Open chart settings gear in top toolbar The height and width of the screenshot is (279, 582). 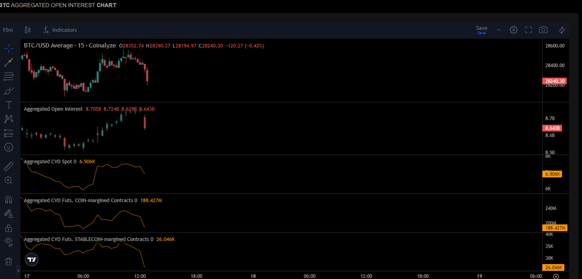coord(514,30)
